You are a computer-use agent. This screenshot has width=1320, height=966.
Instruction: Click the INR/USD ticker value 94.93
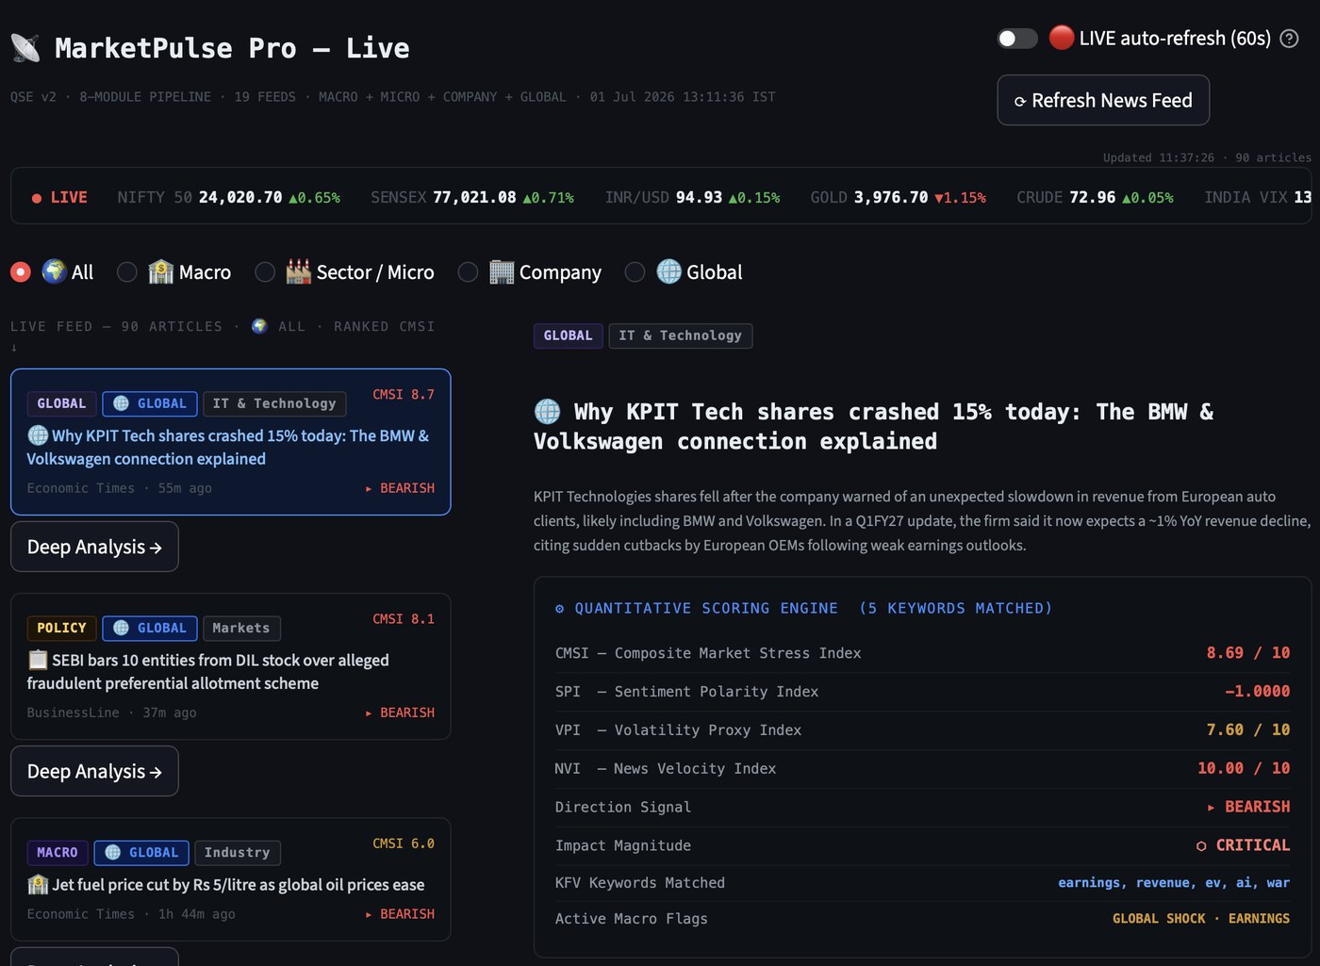tap(699, 197)
